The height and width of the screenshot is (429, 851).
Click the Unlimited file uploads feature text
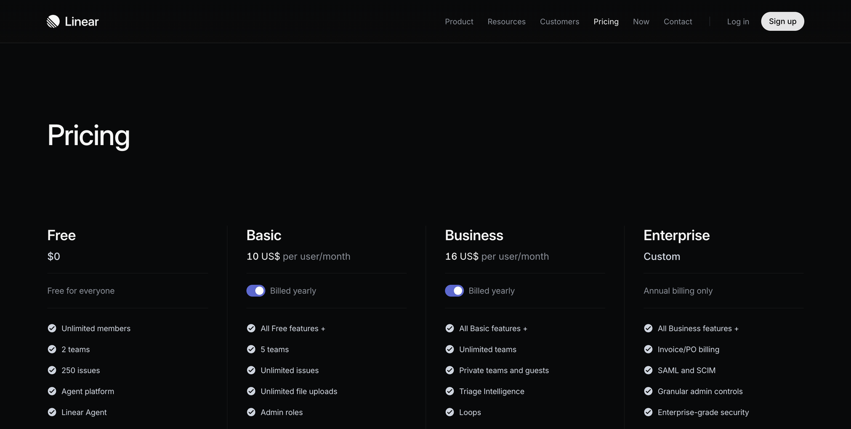coord(299,391)
